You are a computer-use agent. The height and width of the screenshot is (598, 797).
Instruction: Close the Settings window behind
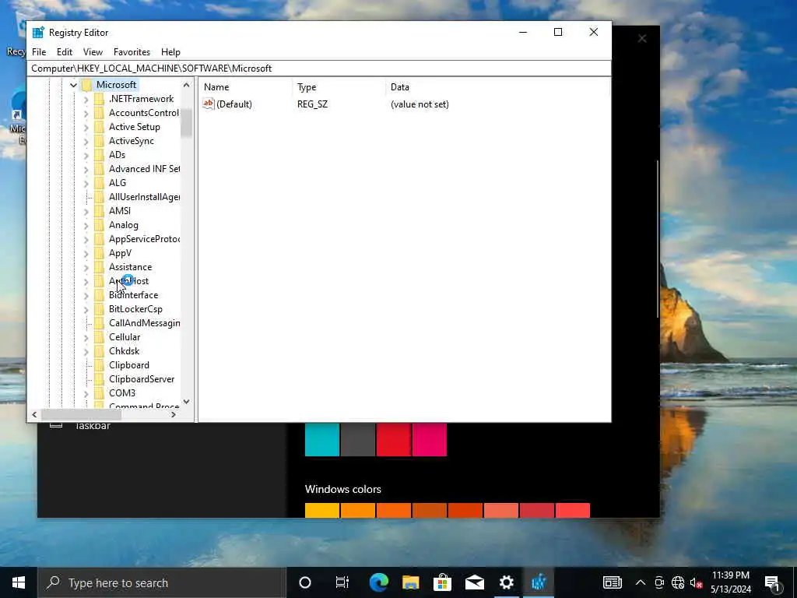tap(642, 39)
